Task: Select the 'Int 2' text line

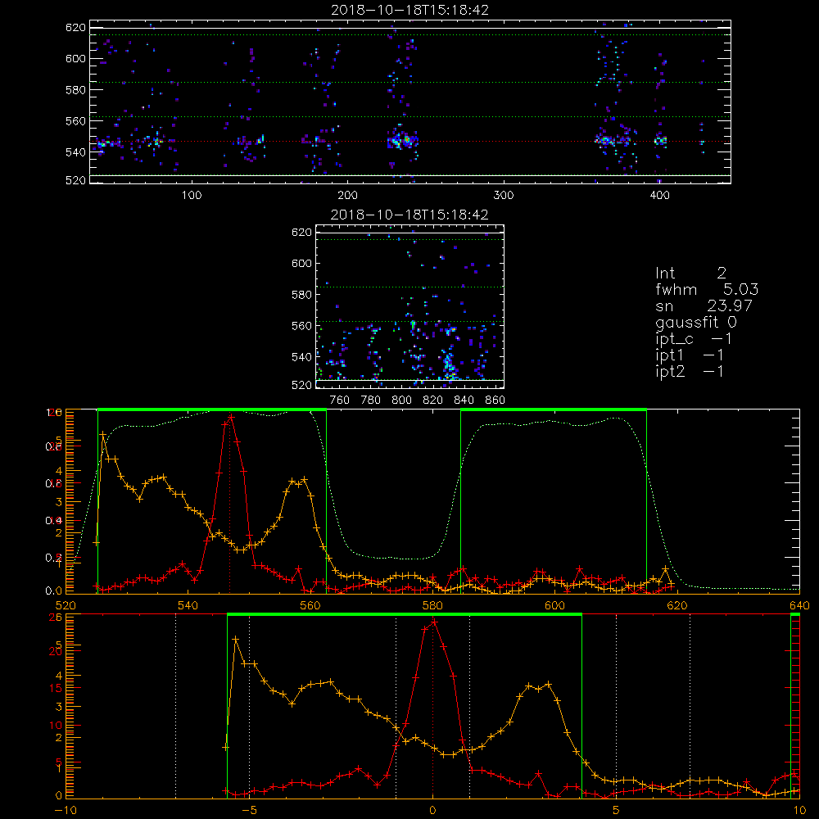Action: tap(690, 274)
